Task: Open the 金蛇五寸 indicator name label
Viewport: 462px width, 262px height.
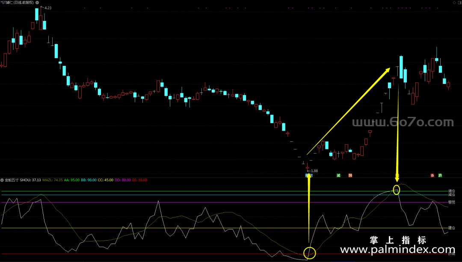Action: click(12, 180)
